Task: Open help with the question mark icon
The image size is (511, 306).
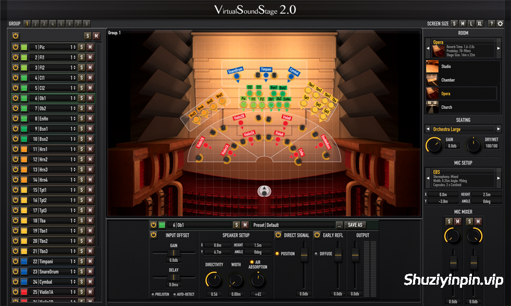Action: point(491,23)
